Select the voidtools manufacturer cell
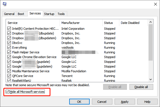This screenshot has width=160, height=107. click(68, 48)
